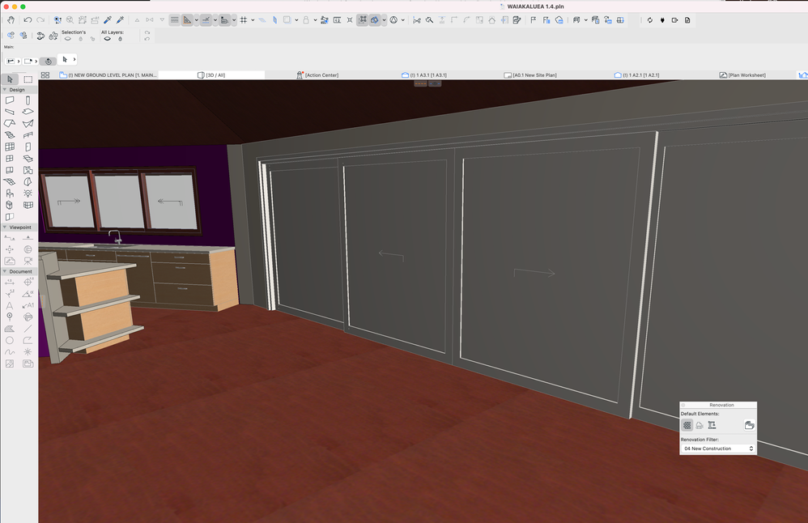The height and width of the screenshot is (523, 808).
Task: Select the Zone tool
Action: (x=28, y=170)
